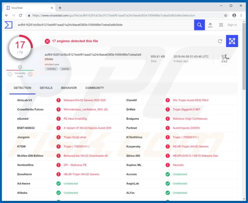This screenshot has width=248, height=203.
Task: Click the hash search input field
Action: click(x=105, y=25)
